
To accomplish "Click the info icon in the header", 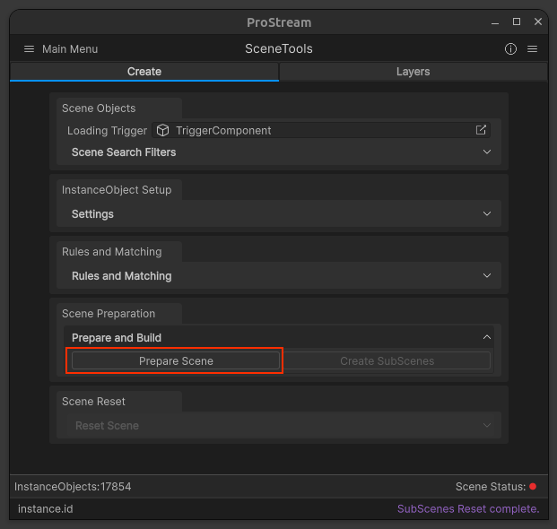I will click(511, 49).
